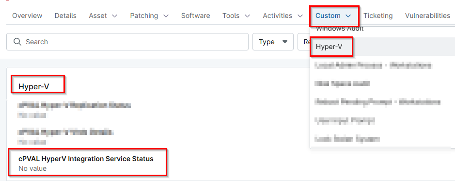Click the magnifier search icon
455x181 pixels.
point(18,42)
